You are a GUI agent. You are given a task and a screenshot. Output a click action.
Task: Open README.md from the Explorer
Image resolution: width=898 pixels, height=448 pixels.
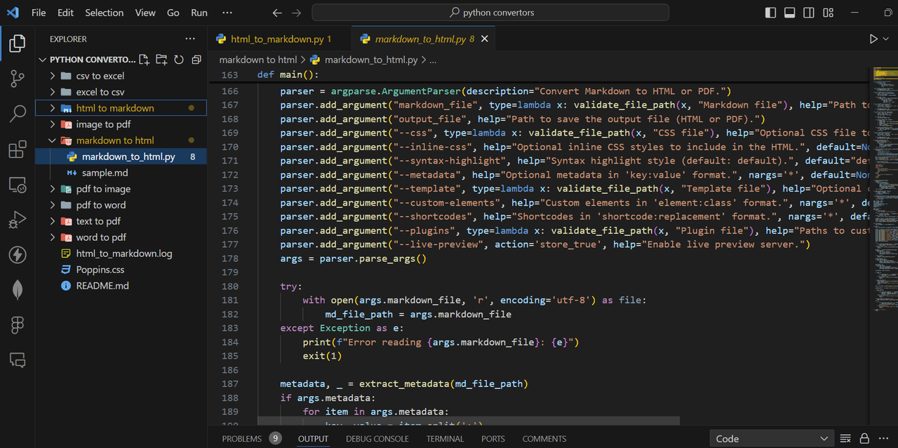102,286
